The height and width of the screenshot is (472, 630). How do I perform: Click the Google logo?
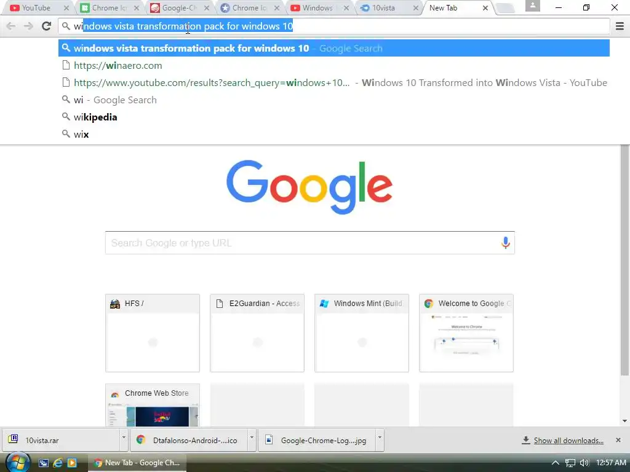coord(309,187)
